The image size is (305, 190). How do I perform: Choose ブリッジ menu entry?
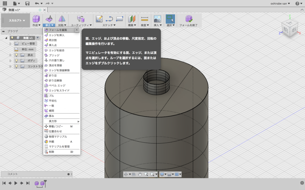[x=62, y=55]
